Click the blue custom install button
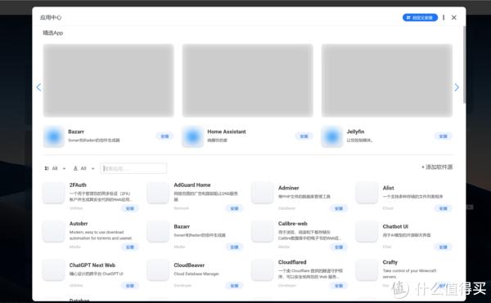Viewport: 491px width, 303px height. click(420, 17)
